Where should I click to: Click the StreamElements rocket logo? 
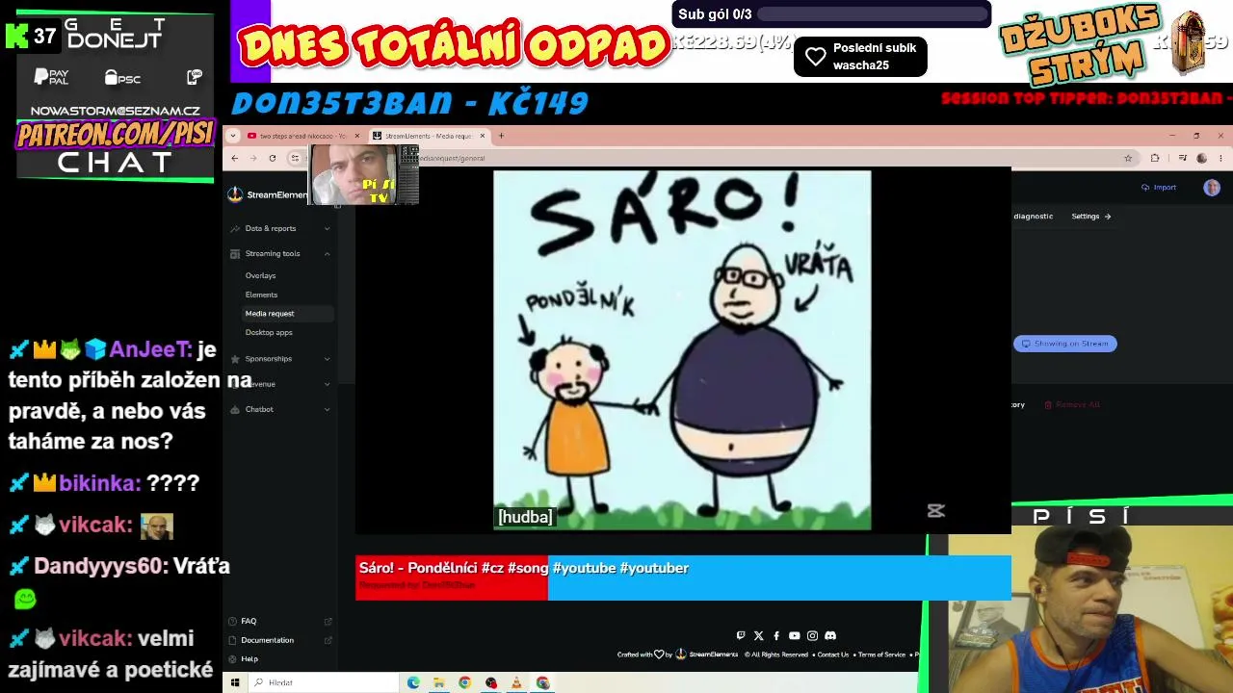(x=235, y=194)
